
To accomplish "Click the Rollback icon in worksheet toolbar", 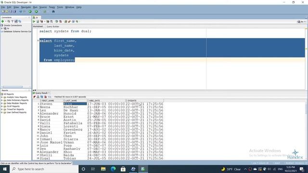I will click(x=60, y=21).
